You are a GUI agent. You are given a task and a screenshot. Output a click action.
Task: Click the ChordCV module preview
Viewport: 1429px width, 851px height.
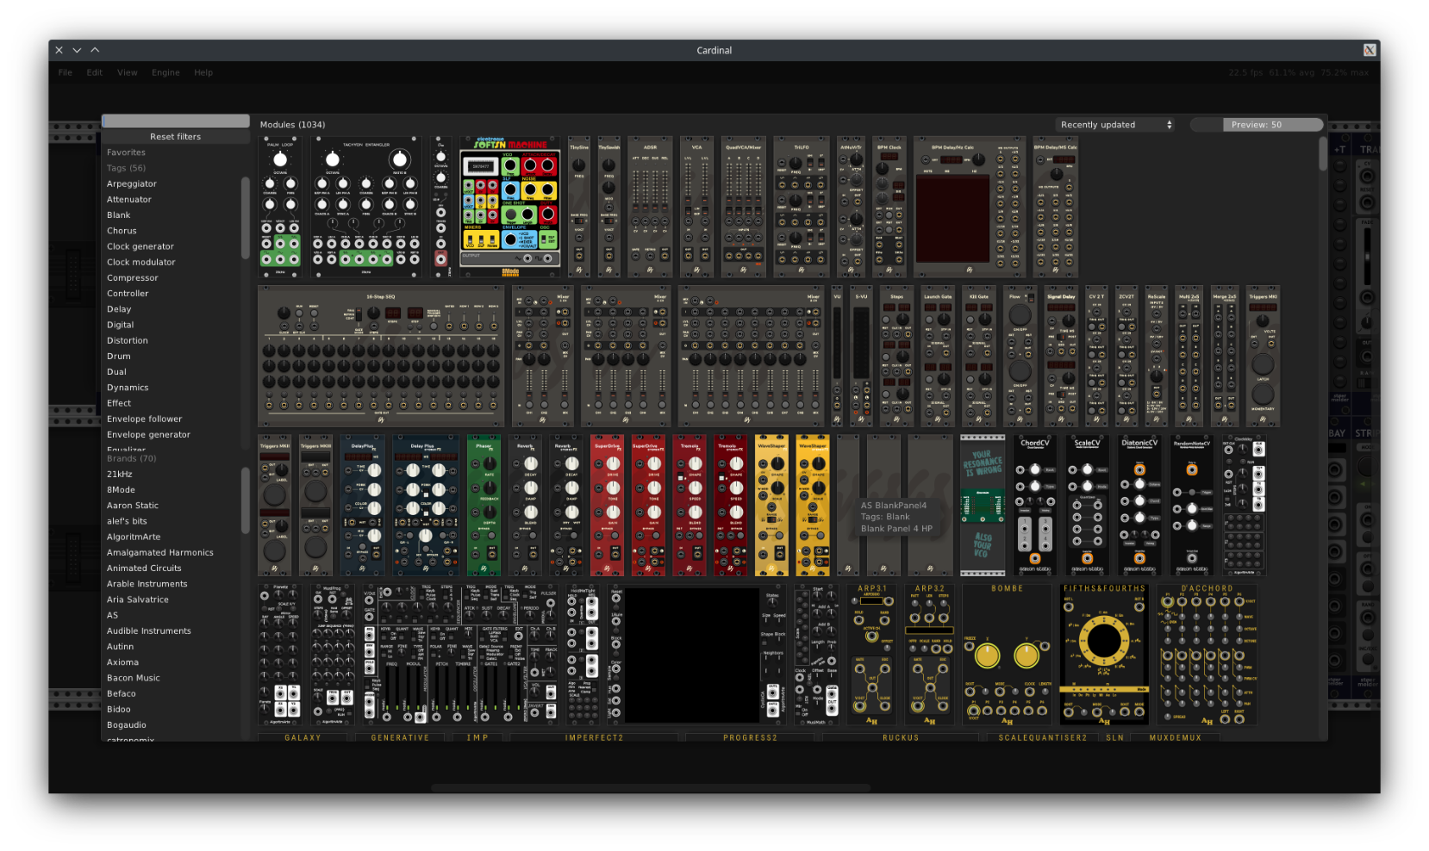point(1034,506)
